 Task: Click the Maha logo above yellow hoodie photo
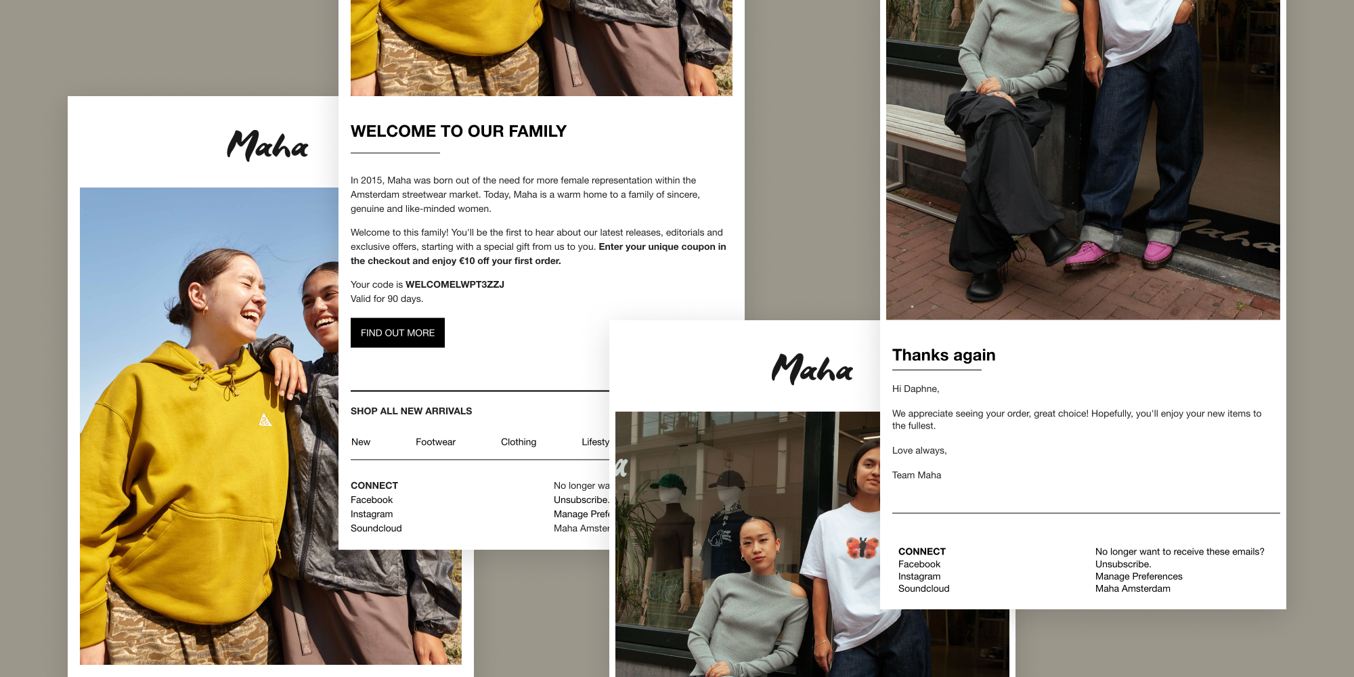pyautogui.click(x=267, y=145)
